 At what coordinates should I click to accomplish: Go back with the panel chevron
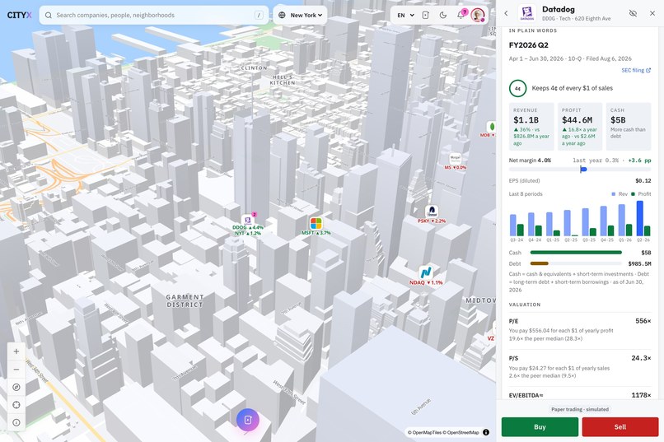pos(506,13)
